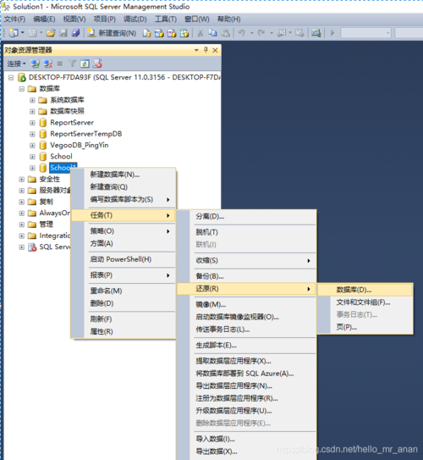The height and width of the screenshot is (460, 423).
Task: Open the 策略(O) submenu
Action: click(124, 231)
